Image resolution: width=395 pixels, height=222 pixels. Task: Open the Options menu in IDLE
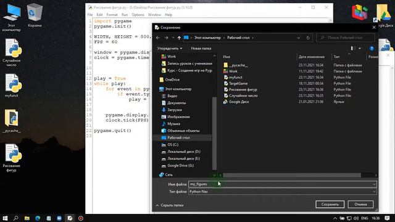pos(138,15)
